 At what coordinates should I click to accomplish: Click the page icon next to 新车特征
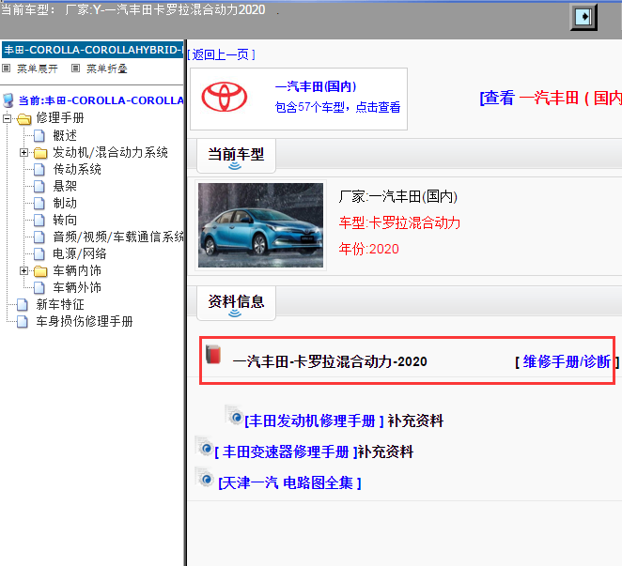pos(23,305)
